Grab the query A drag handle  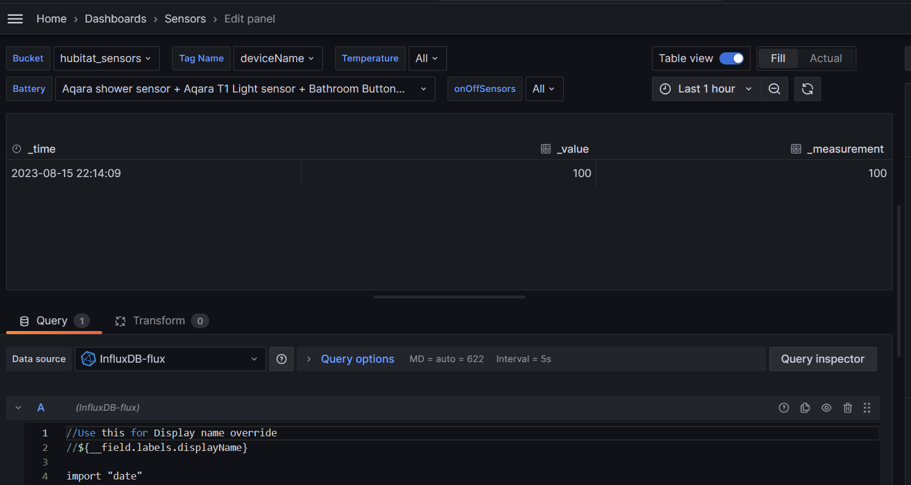867,408
